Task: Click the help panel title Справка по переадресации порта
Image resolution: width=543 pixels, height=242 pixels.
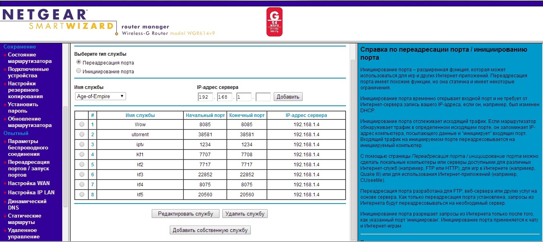Action: (443, 53)
